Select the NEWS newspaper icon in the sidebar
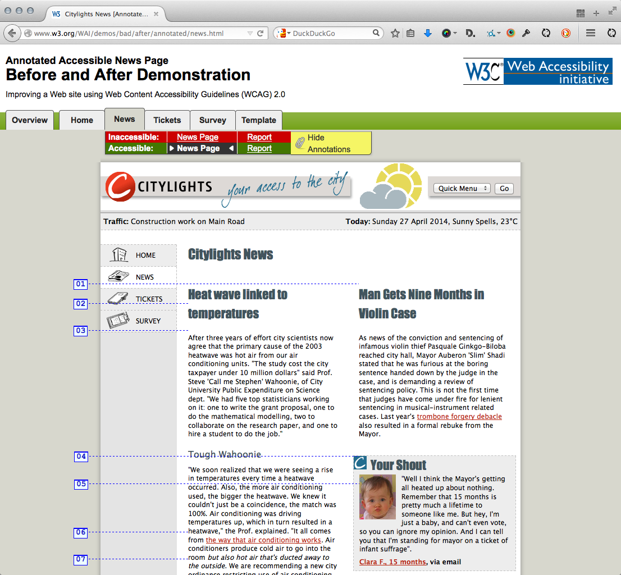 coord(117,276)
